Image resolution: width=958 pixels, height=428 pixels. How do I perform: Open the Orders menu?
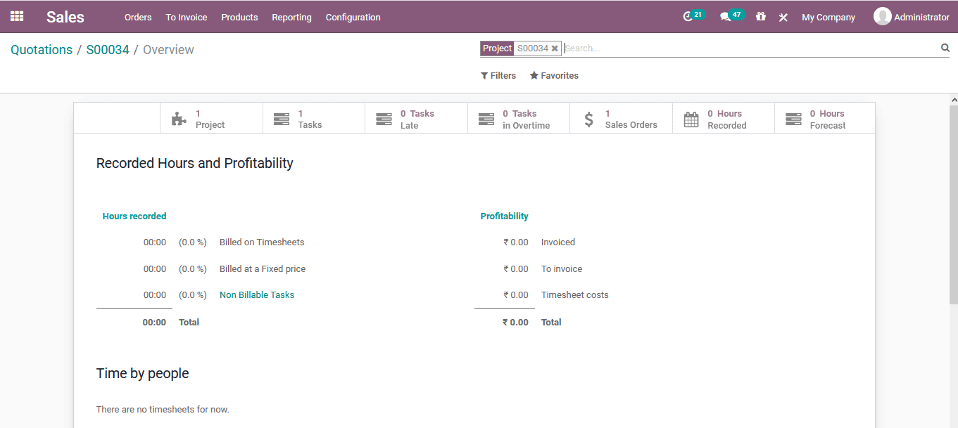[138, 17]
